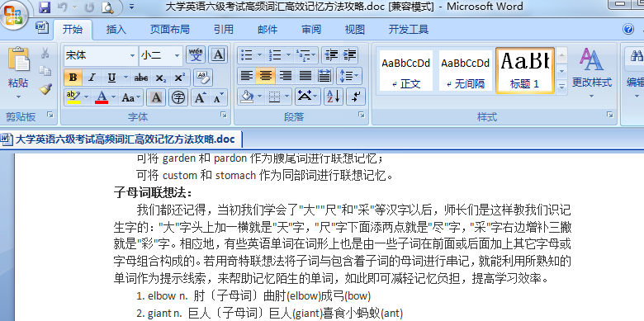Expand font color dropdown arrow
The width and height of the screenshot is (644, 321).
pos(114,97)
